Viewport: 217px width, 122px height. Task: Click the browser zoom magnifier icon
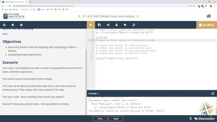point(191,6)
